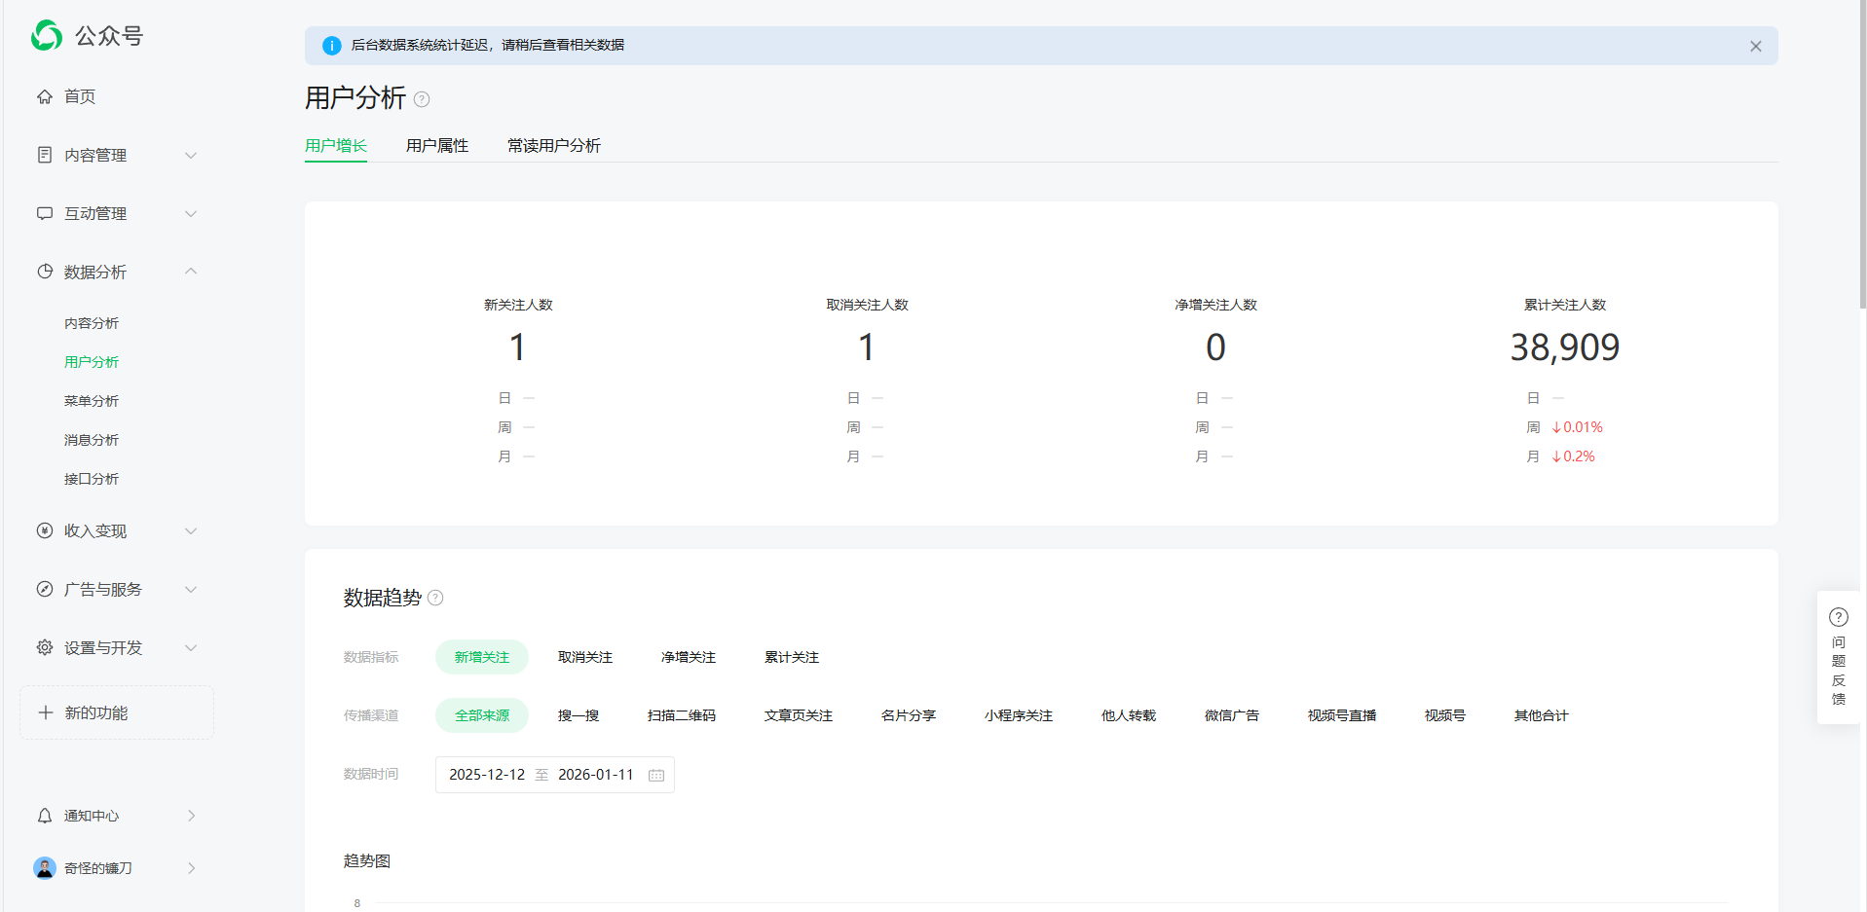Viewport: 1867px width, 912px height.
Task: Click the bell icon for 通知中心
Action: pyautogui.click(x=45, y=816)
